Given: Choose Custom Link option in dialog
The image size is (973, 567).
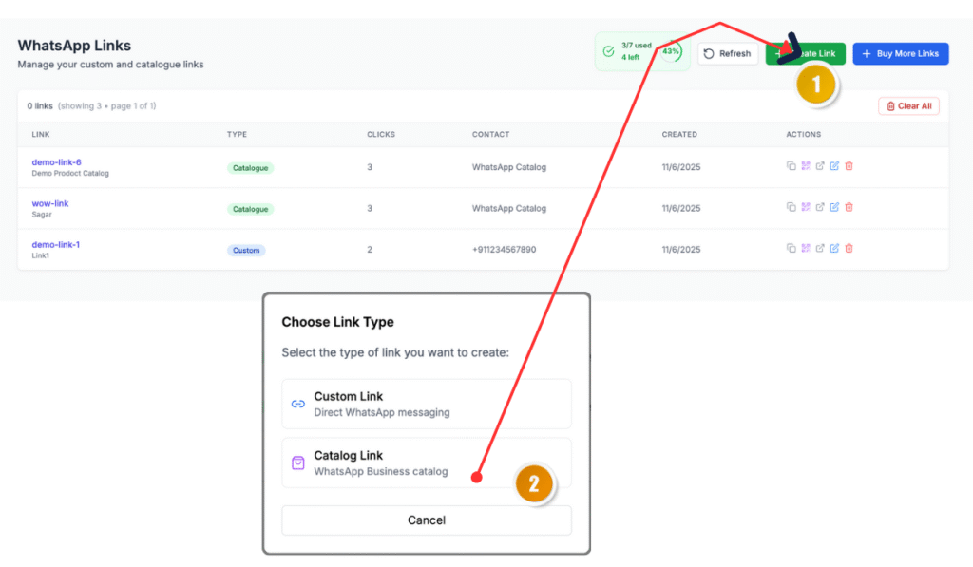Looking at the screenshot, I should (x=427, y=404).
